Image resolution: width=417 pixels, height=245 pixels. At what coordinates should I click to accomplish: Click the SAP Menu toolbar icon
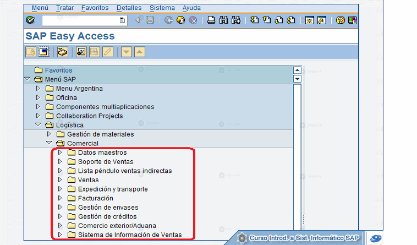click(x=44, y=52)
